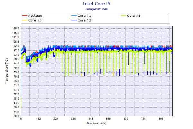
Task: Click the 784 x-axis tick label
Action: tap(143, 119)
